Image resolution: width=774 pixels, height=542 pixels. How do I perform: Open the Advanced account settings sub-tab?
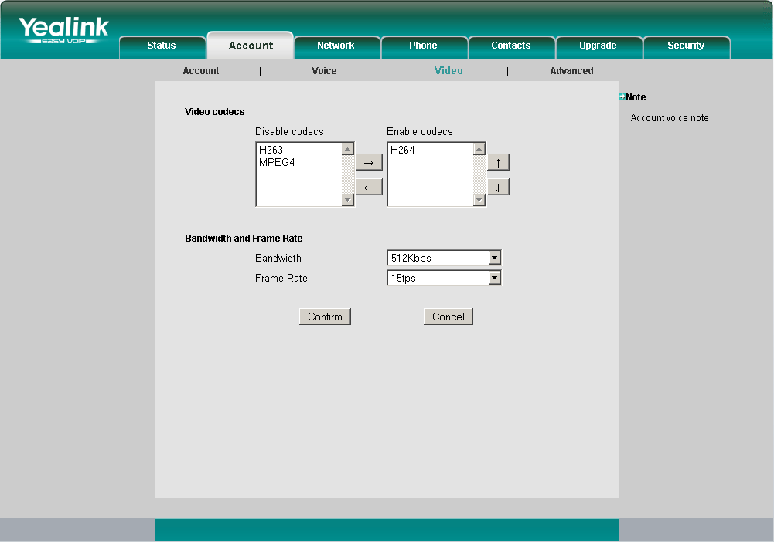[x=571, y=71]
